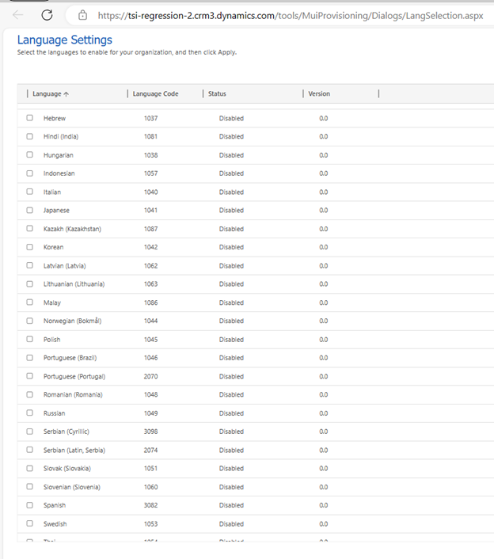Enable the Italian language checkbox
Image resolution: width=494 pixels, height=559 pixels.
point(30,192)
